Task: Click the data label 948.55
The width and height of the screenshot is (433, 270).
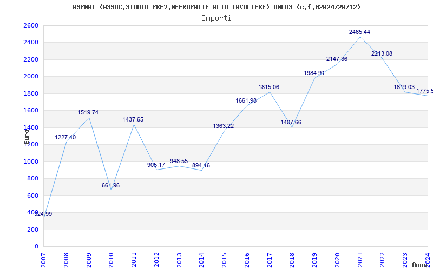Action: click(179, 161)
